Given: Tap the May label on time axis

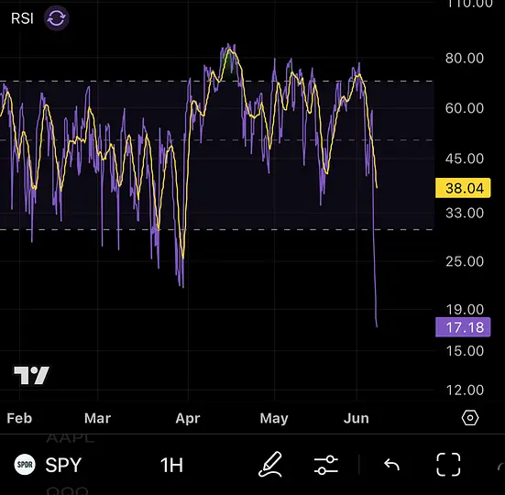Looking at the screenshot, I should [x=274, y=418].
